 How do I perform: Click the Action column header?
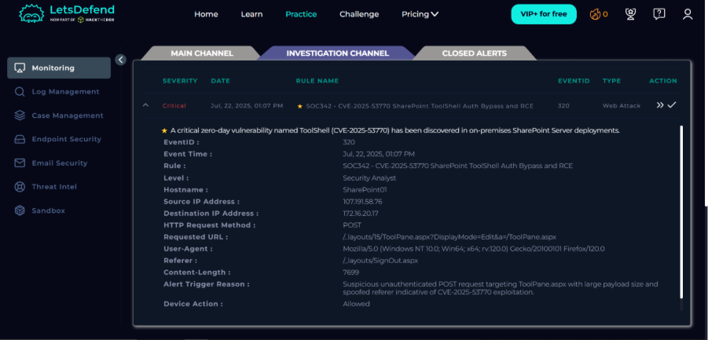coord(663,81)
